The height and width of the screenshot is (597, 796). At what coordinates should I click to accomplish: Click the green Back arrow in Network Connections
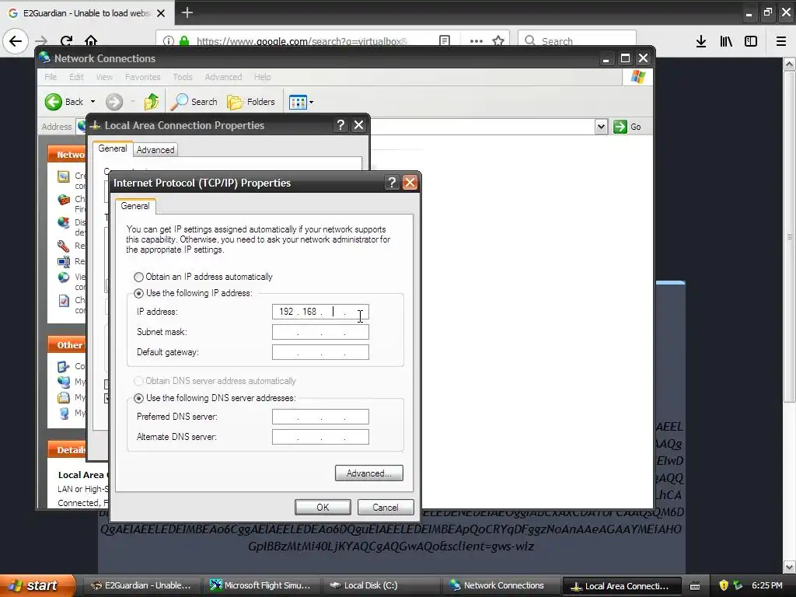[x=54, y=102]
